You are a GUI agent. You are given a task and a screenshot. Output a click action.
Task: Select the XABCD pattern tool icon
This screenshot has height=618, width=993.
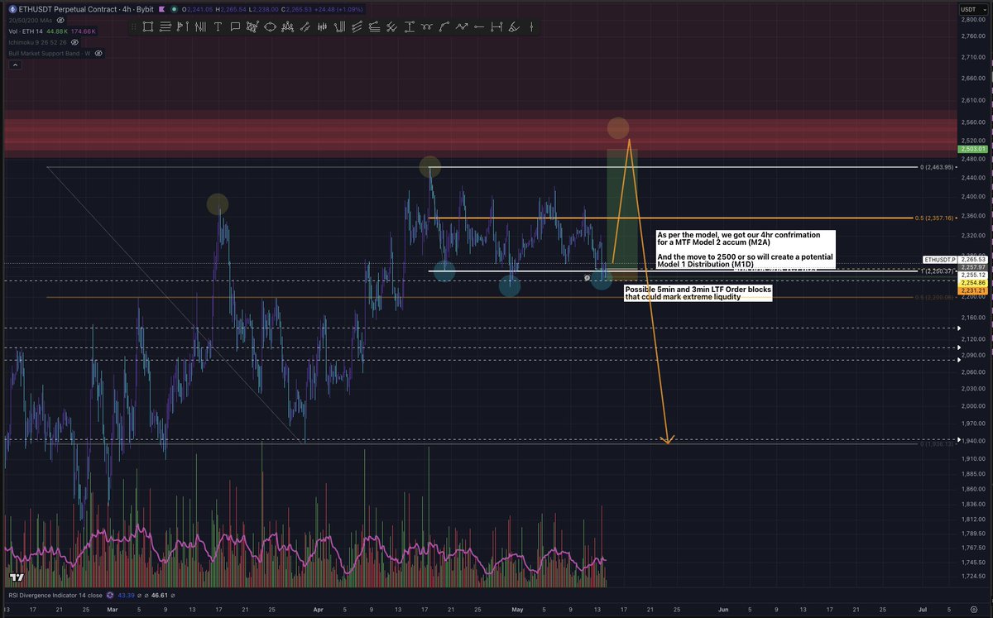point(252,26)
